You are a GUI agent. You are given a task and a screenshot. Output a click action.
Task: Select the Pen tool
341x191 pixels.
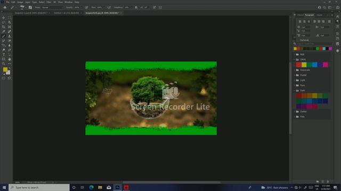point(10,50)
